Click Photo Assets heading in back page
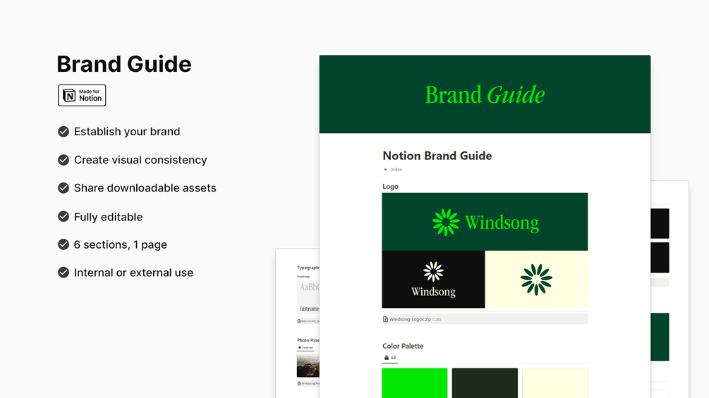Screen dimensions: 709x398 pos(308,340)
